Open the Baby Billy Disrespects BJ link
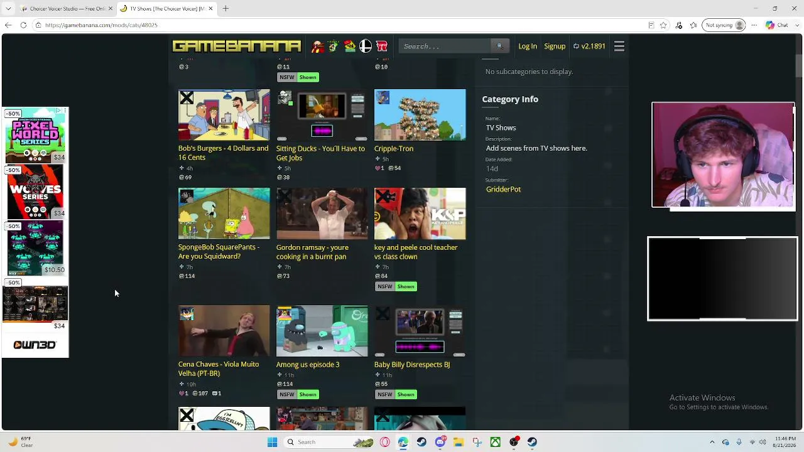This screenshot has height=452, width=804. coord(412,364)
